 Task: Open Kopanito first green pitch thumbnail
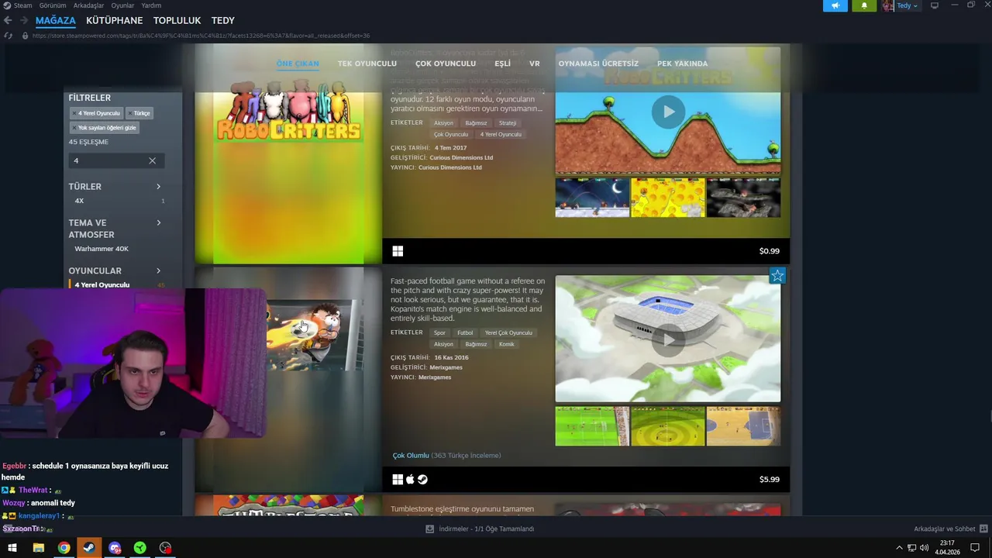pos(592,425)
